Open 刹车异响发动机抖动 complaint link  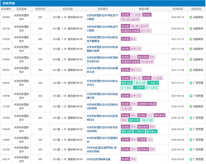[x=102, y=60]
